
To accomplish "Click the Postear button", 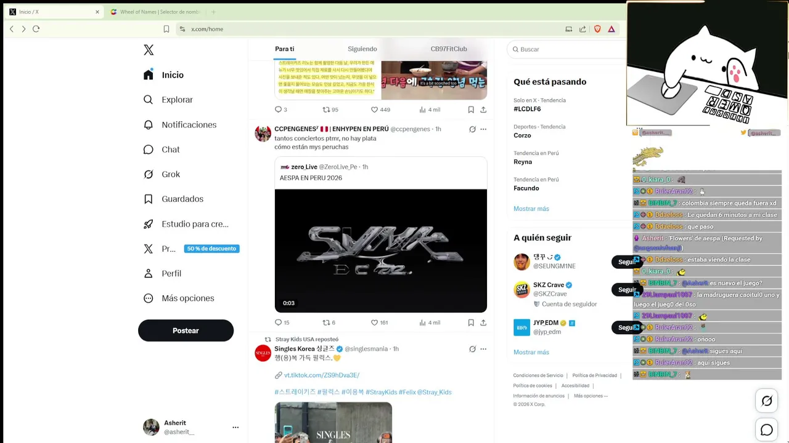I will [186, 330].
